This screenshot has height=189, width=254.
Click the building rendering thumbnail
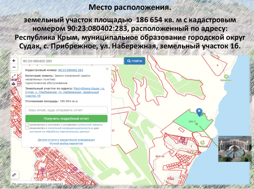click(x=235, y=149)
